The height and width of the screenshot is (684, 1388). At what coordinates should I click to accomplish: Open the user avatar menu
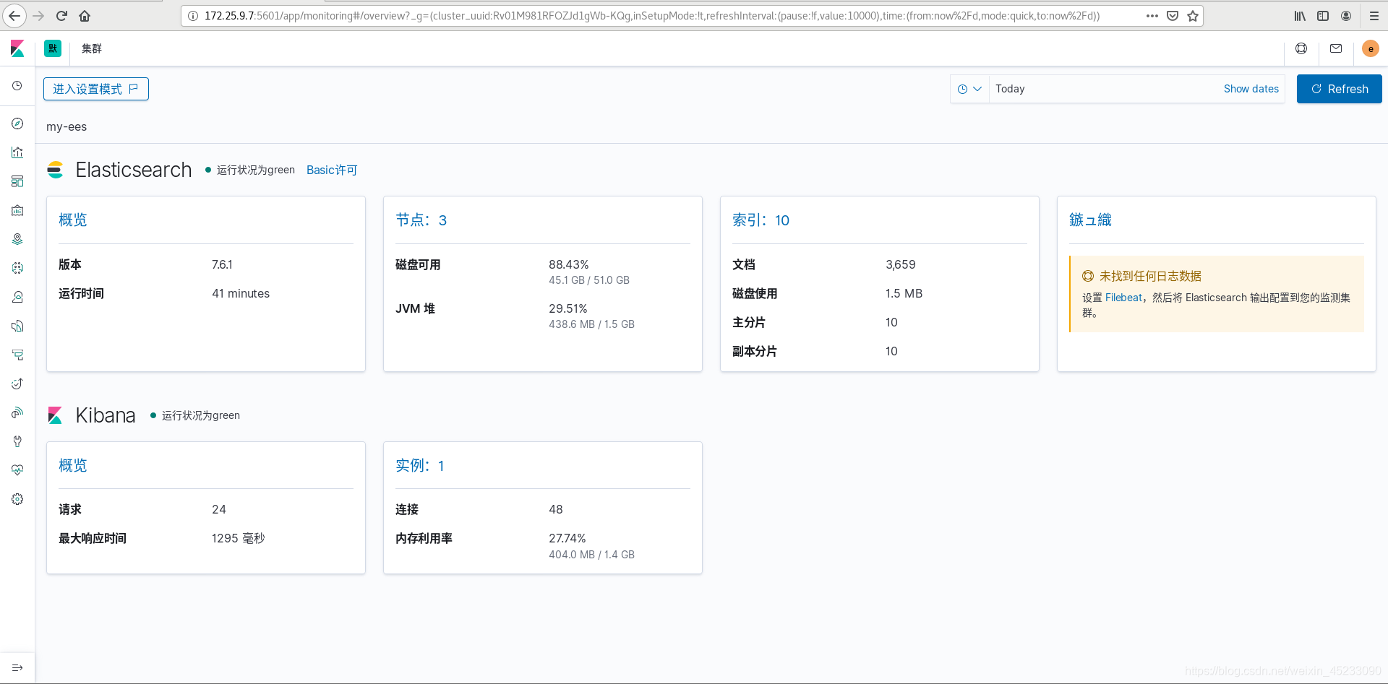[x=1370, y=48]
